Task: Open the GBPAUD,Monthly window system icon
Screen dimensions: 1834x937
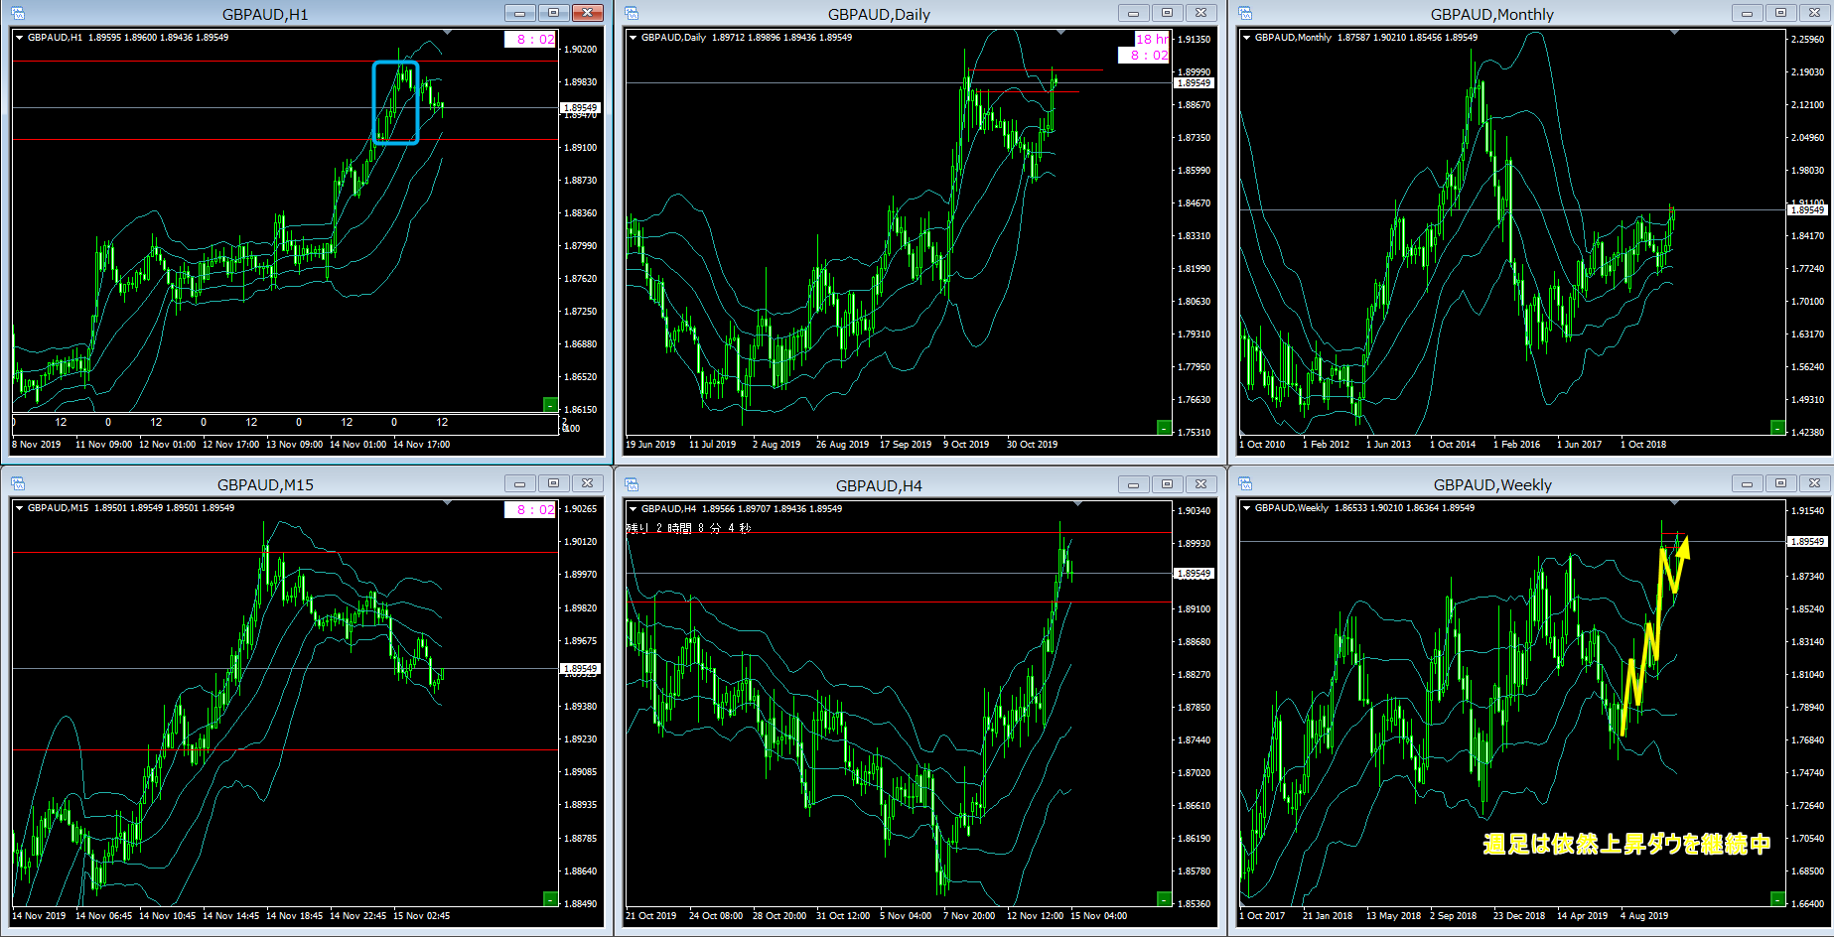Action: 1245,14
